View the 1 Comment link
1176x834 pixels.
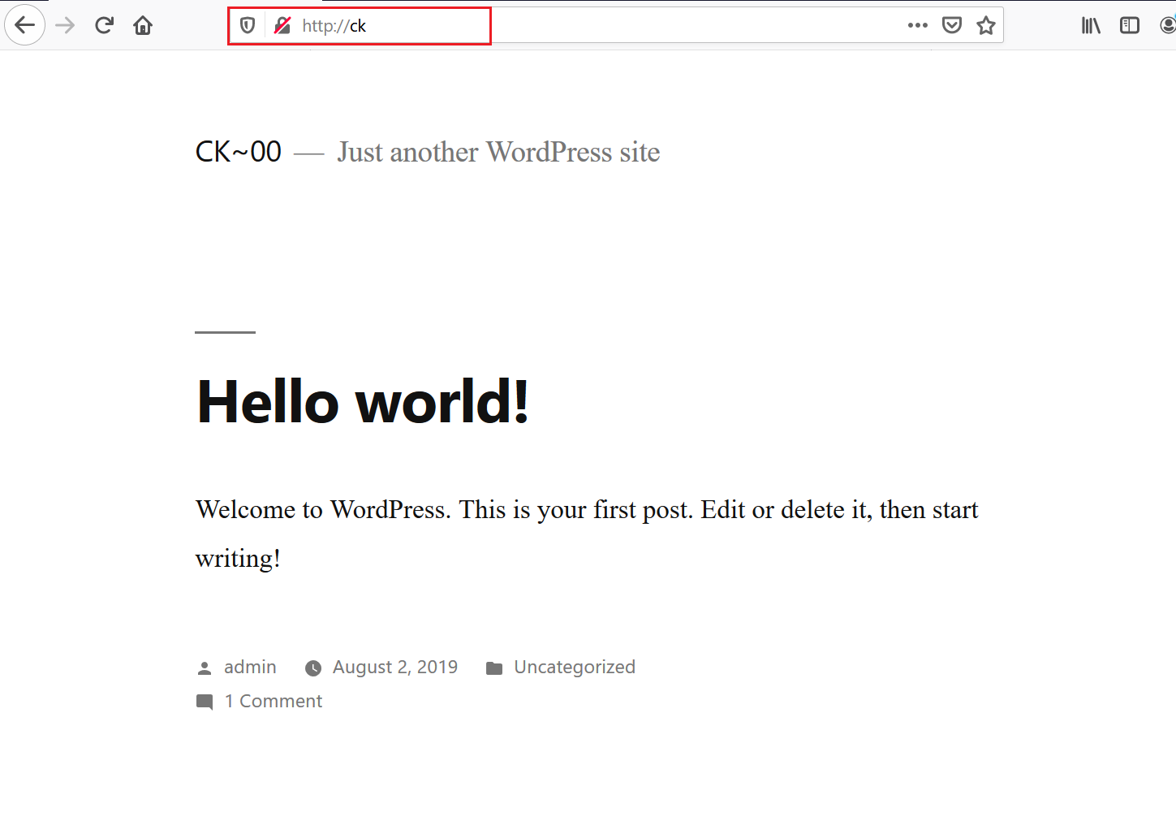pyautogui.click(x=274, y=701)
